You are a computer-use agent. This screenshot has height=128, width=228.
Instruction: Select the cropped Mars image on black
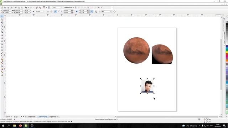[162, 54]
